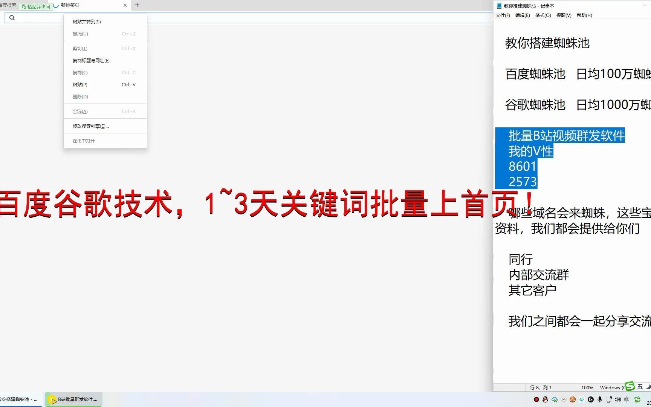
Task: Open the B站批量群发软件 taskbar item
Action: pyautogui.click(x=74, y=399)
